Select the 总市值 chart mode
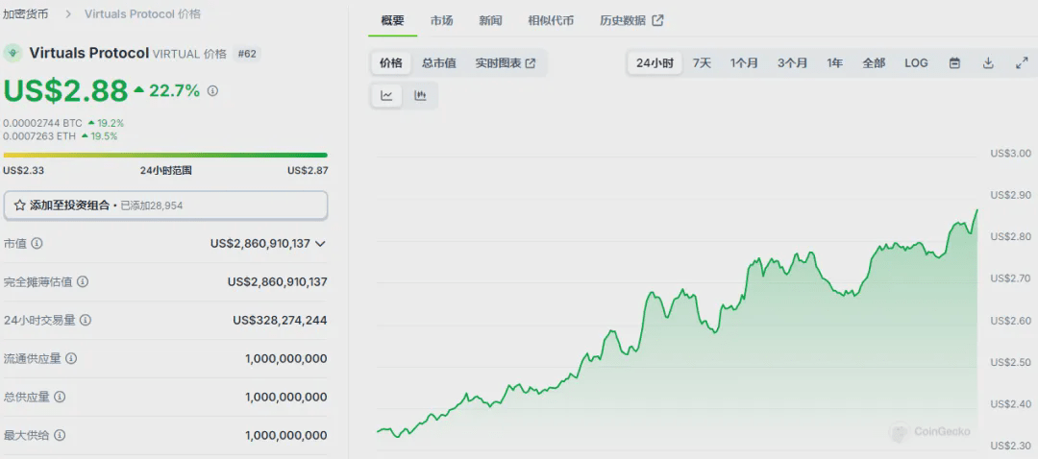 click(x=439, y=63)
